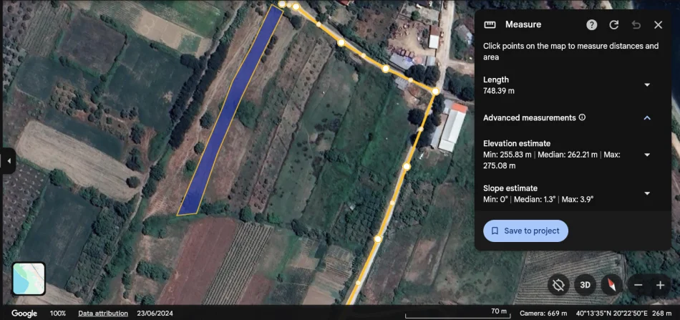Screen dimensions: 680x320
Task: Open the Data attribution link
Action: (x=103, y=314)
